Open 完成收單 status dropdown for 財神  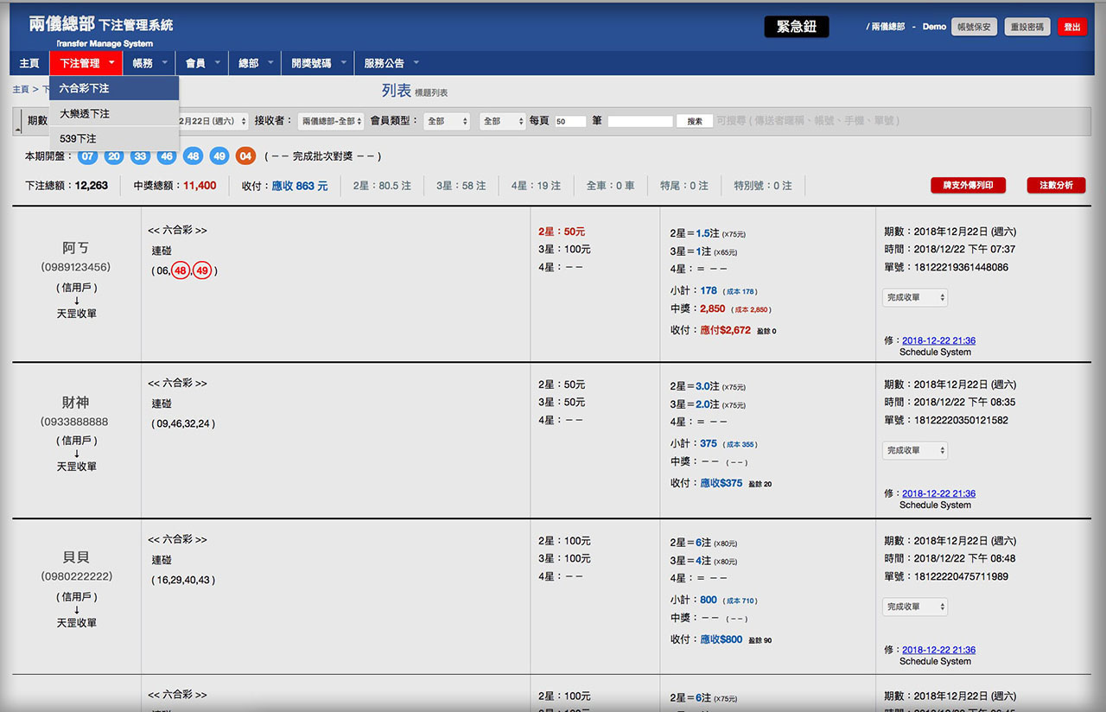click(x=915, y=450)
